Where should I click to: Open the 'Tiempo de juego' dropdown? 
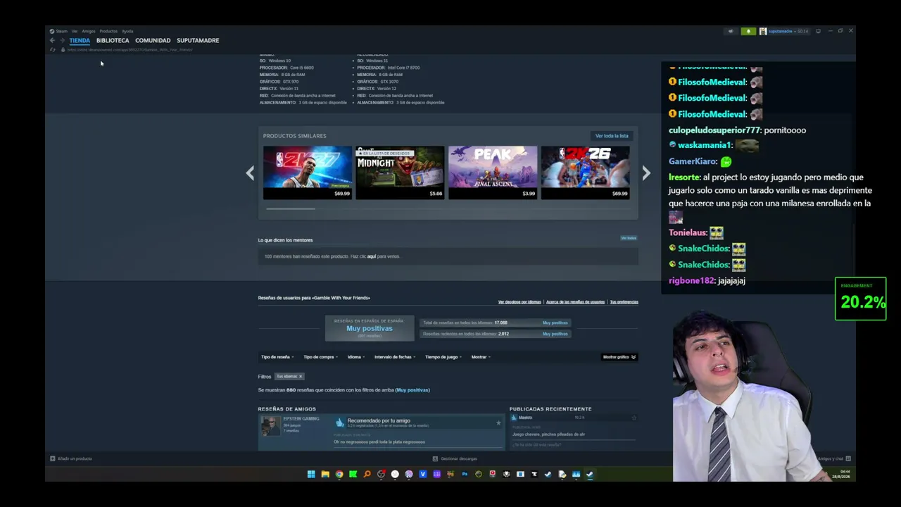click(x=443, y=357)
